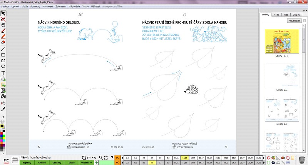
Task: Click the undo arrow
Action: 89,158
